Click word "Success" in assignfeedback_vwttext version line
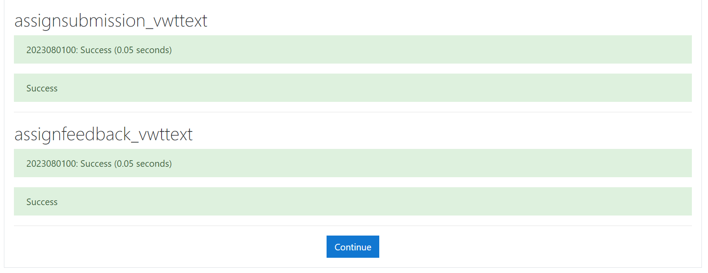This screenshot has width=708, height=273. [x=96, y=164]
